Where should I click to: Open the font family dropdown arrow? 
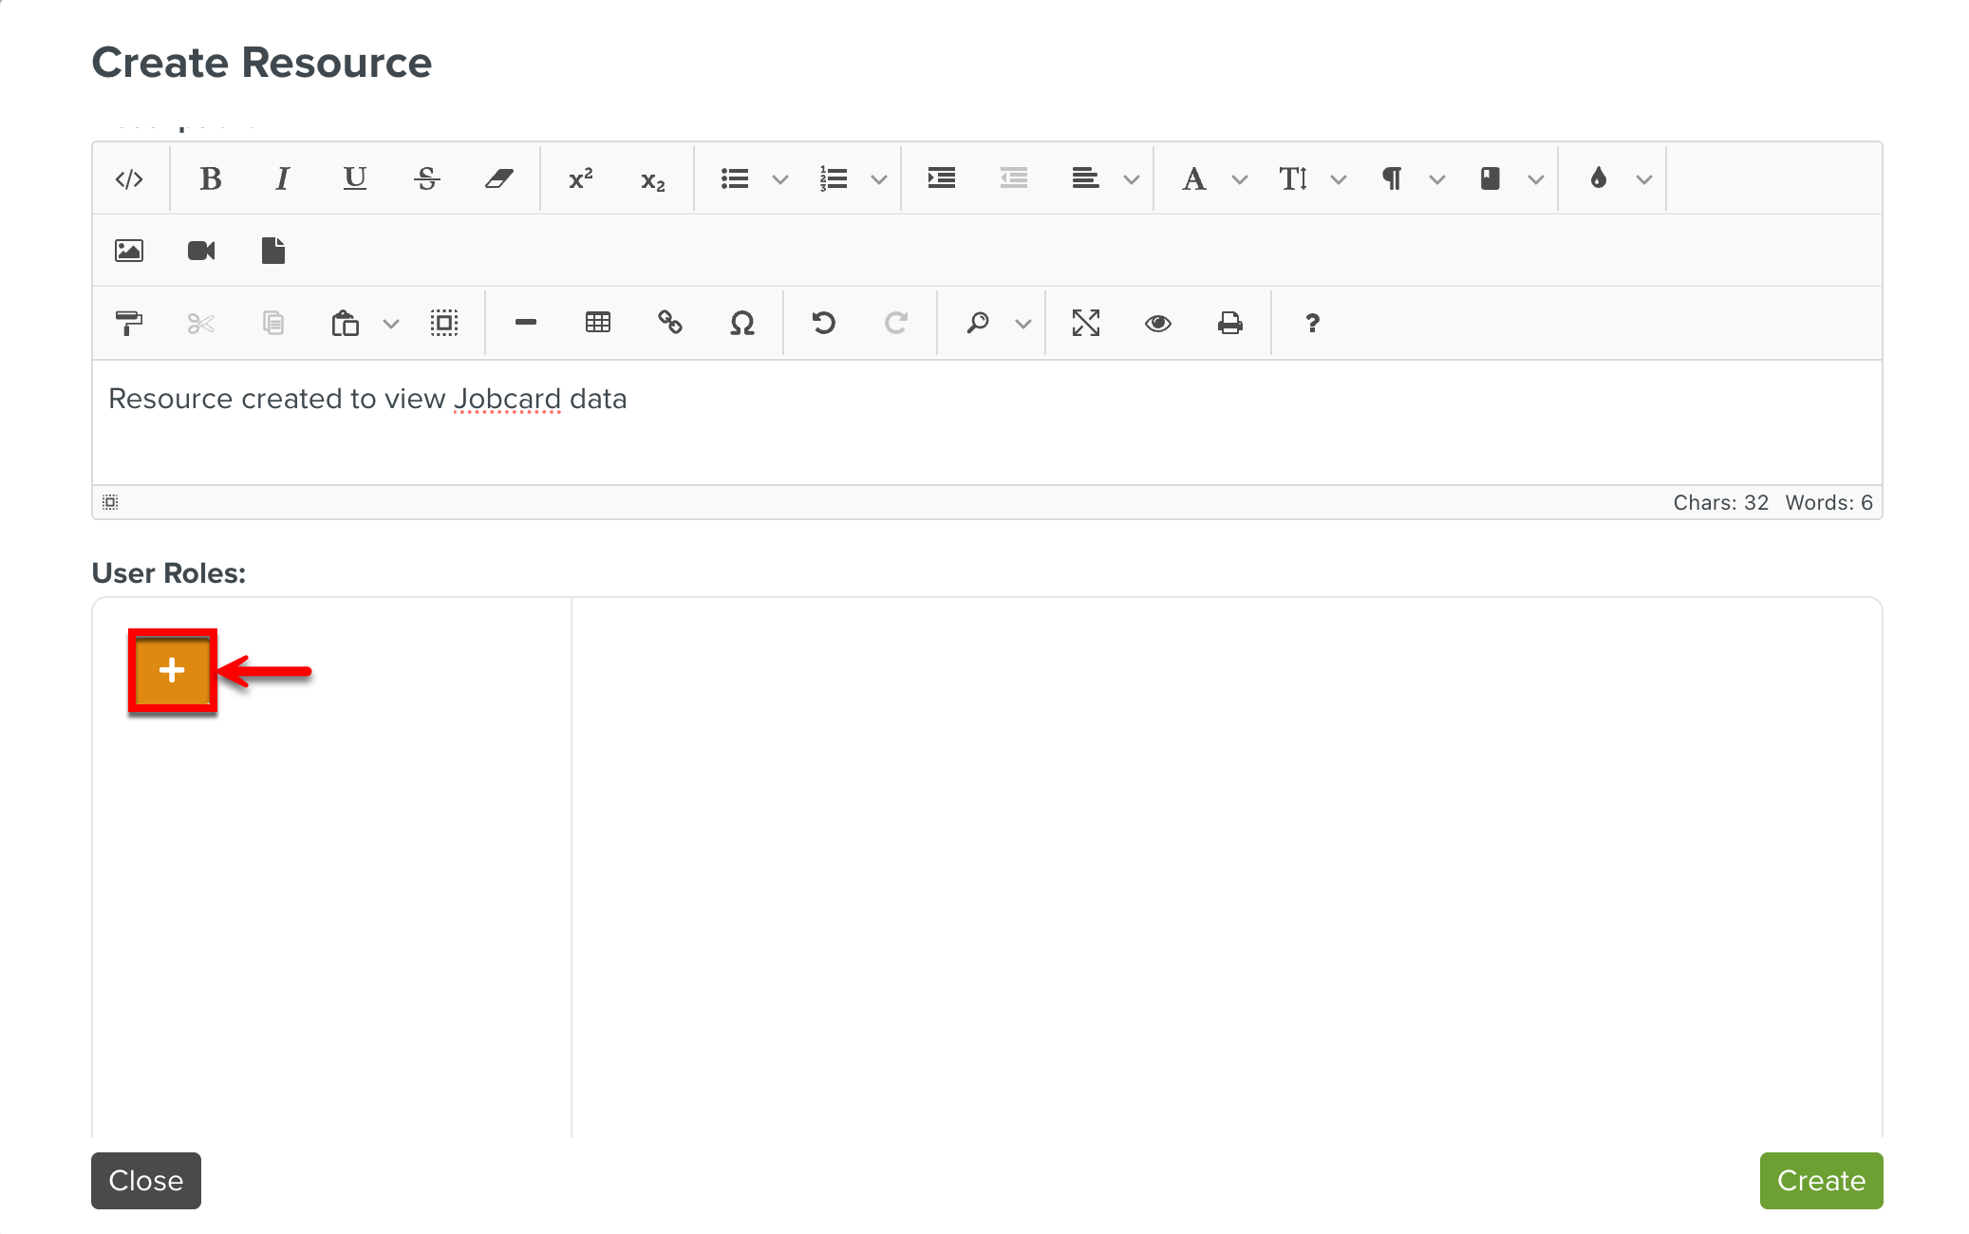[1240, 178]
